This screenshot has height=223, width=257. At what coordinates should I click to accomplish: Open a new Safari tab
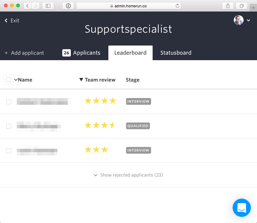[253, 8]
